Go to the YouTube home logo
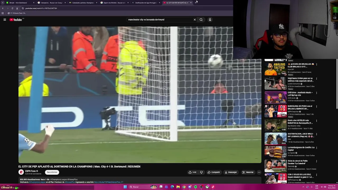 [16, 20]
